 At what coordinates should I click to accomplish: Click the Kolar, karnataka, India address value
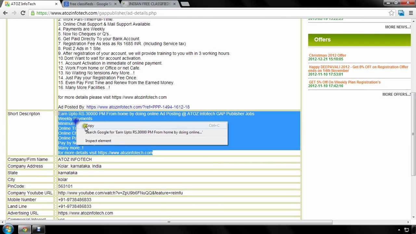click(x=80, y=166)
